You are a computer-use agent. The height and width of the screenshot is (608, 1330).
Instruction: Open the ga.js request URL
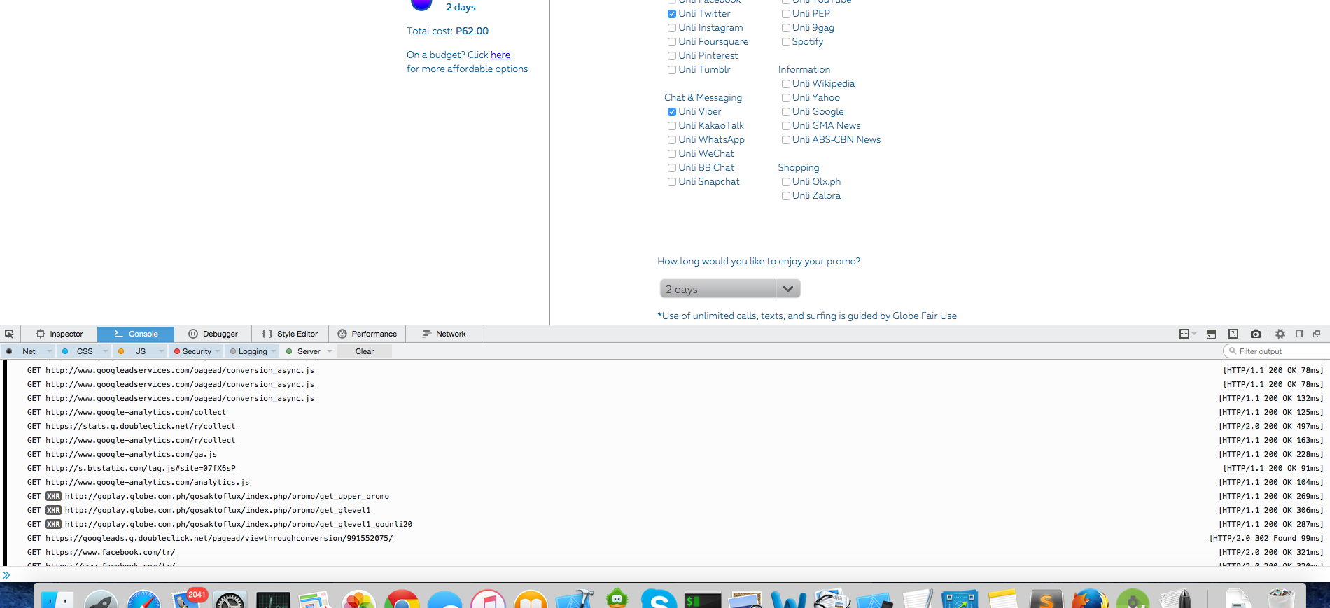coord(132,454)
